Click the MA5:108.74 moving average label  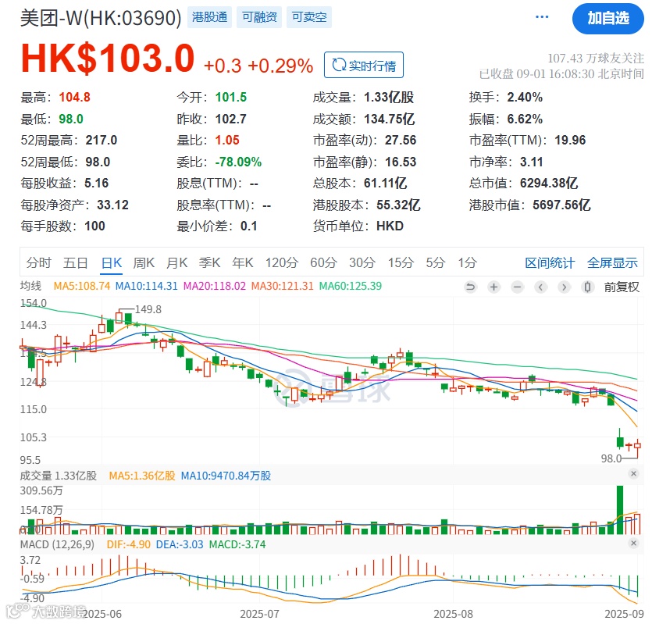(82, 286)
